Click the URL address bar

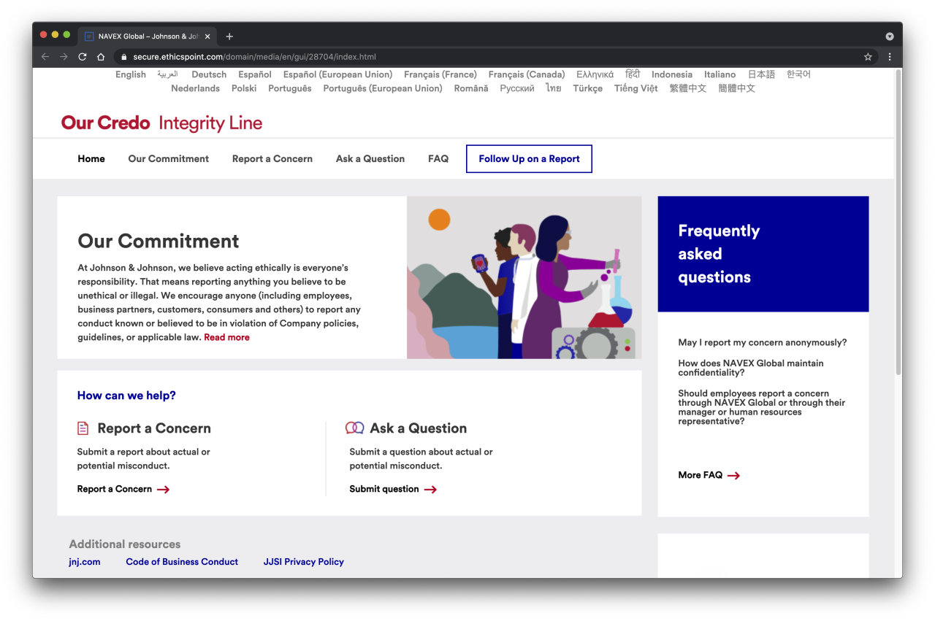pyautogui.click(x=489, y=57)
